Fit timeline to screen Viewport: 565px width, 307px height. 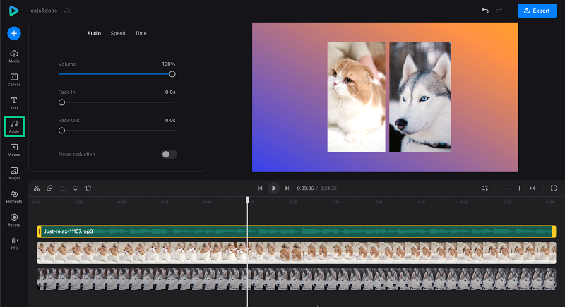pyautogui.click(x=533, y=188)
